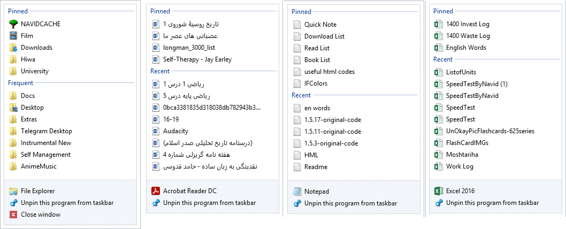
Task: Click the Notepad app icon
Action: 297,192
